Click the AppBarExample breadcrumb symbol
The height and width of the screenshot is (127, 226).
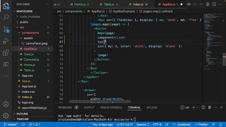124,11
